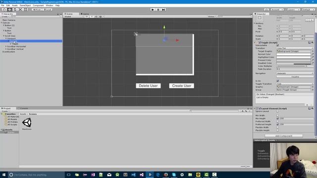Click the cloud services icon

pyautogui.click(x=266, y=10)
